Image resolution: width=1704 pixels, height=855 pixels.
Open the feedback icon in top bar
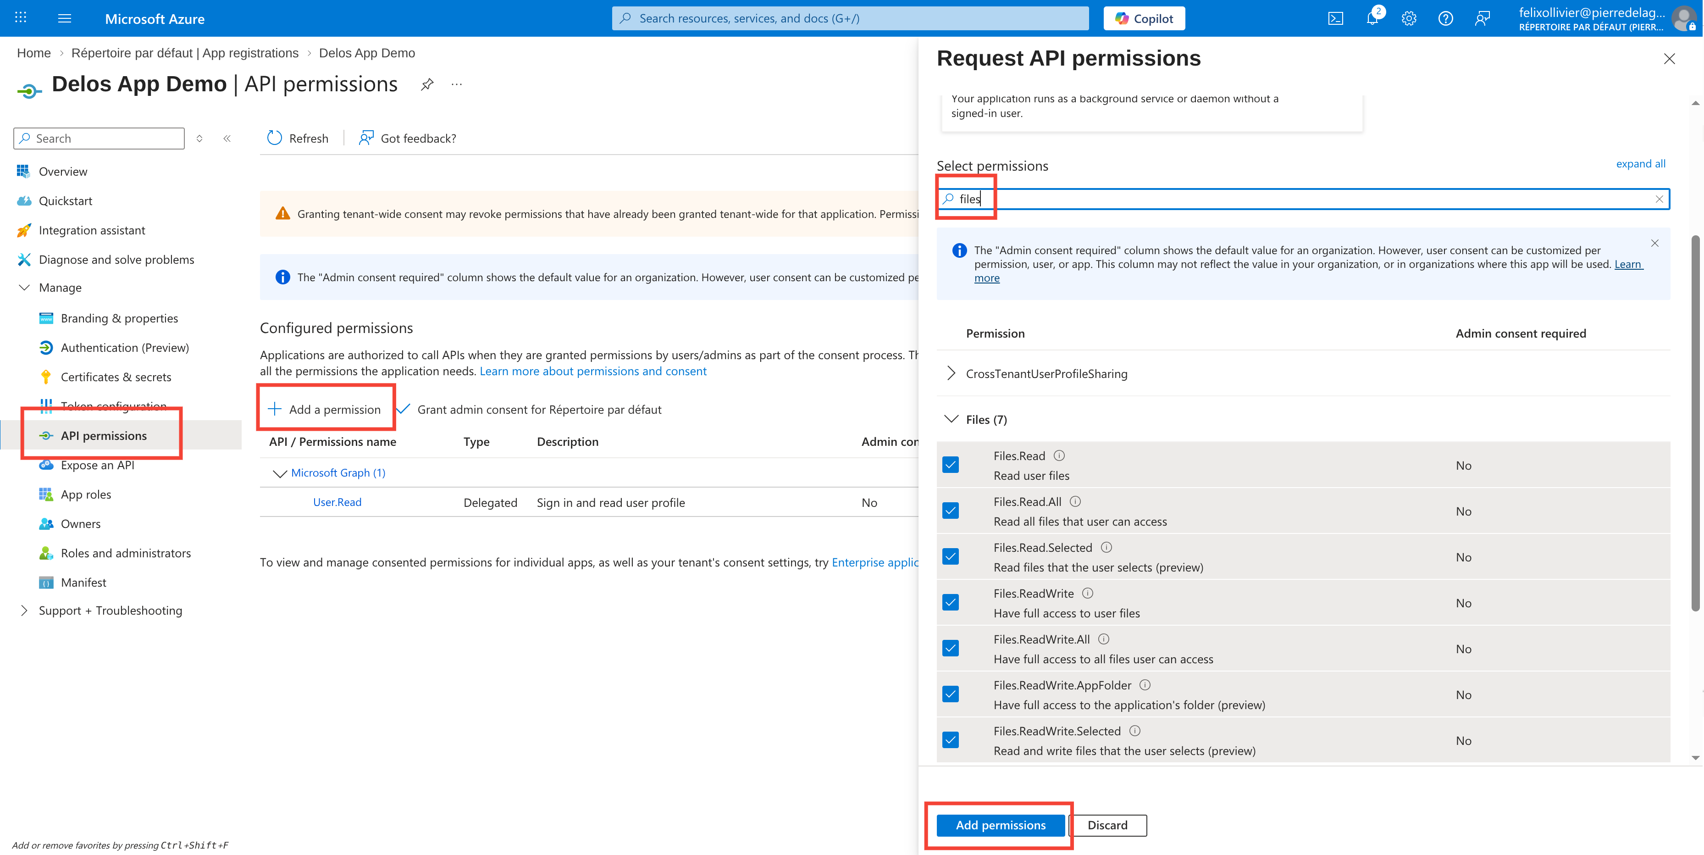click(1483, 18)
